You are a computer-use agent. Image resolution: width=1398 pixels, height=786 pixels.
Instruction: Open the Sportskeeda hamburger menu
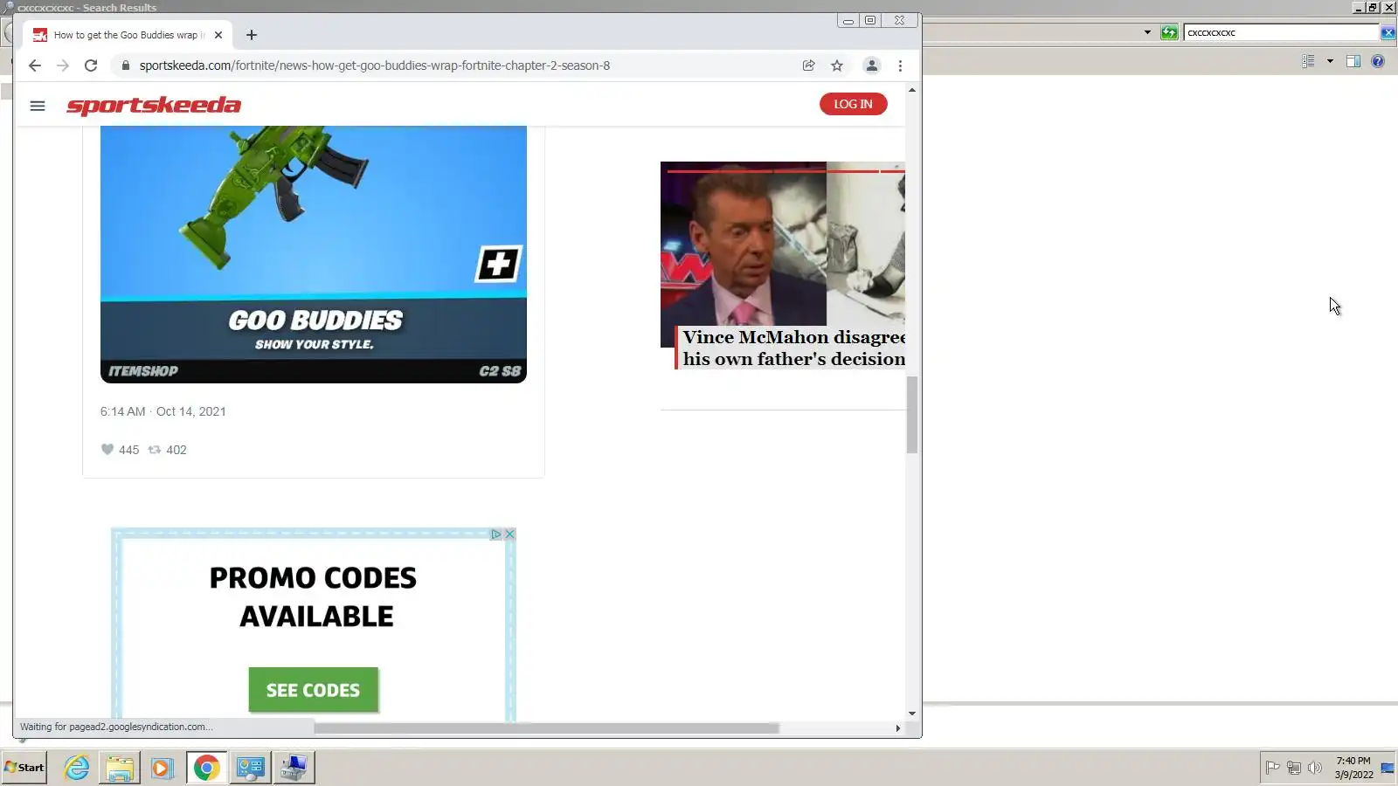click(x=37, y=106)
